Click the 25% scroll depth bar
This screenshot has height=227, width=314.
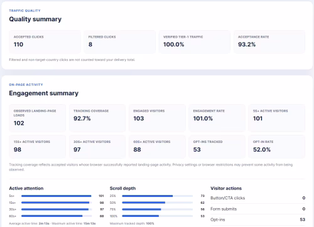coord(158,196)
